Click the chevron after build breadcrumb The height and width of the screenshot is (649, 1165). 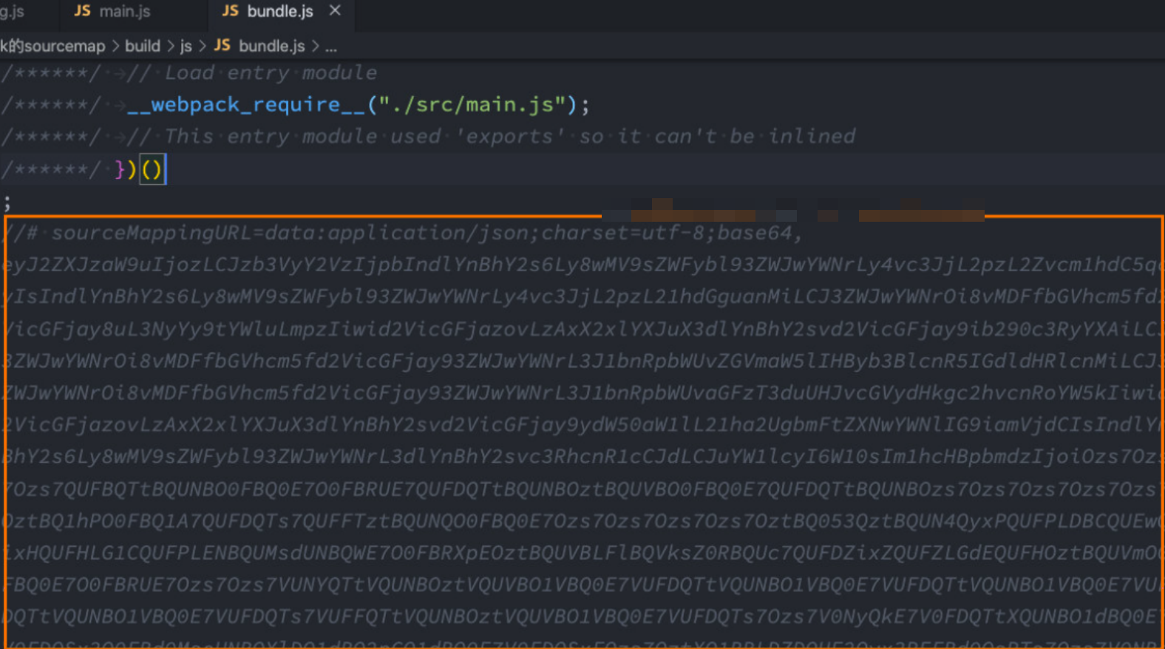(x=170, y=46)
